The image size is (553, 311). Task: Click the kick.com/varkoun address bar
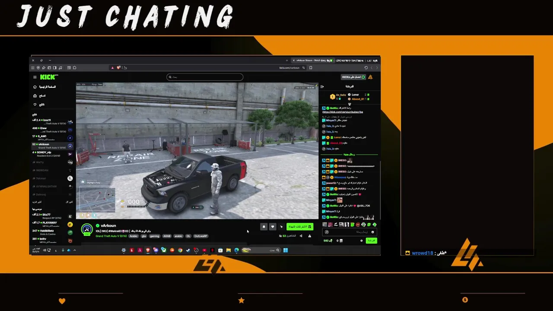[207, 68]
